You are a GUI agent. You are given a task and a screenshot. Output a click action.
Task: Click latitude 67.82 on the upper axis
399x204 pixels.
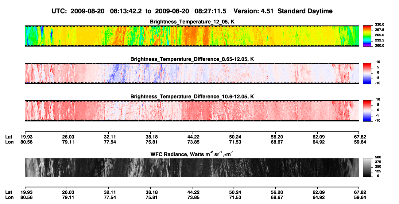pos(359,137)
